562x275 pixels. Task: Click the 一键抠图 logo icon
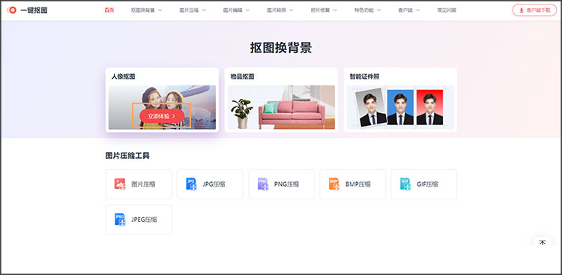tap(12, 10)
